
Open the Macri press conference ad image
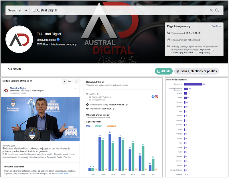40,119
